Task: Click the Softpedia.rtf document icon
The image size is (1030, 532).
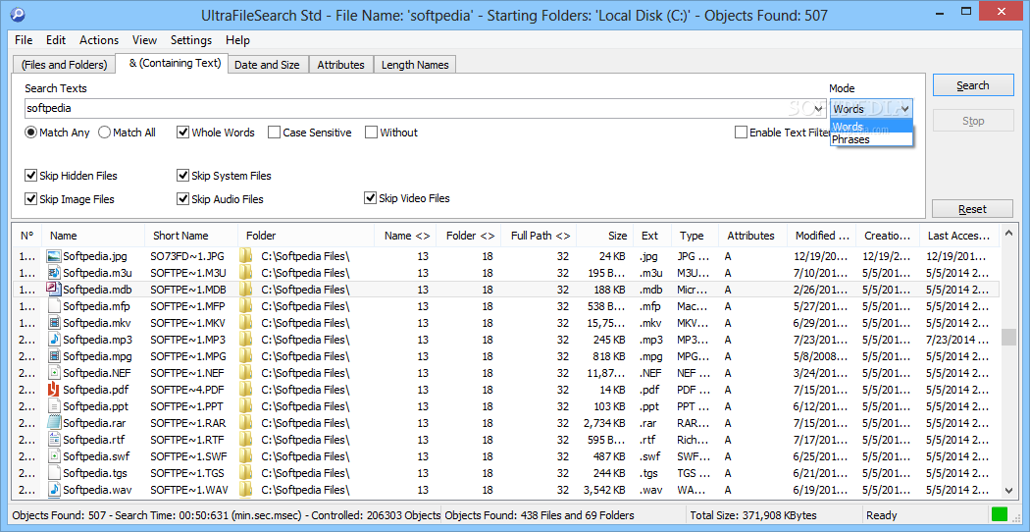Action: click(x=54, y=440)
